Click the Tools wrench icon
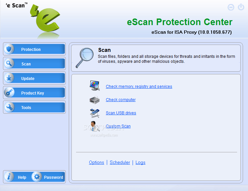The height and width of the screenshot is (191, 248). (9, 107)
